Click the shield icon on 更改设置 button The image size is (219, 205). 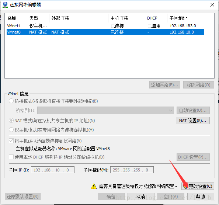[186, 187]
